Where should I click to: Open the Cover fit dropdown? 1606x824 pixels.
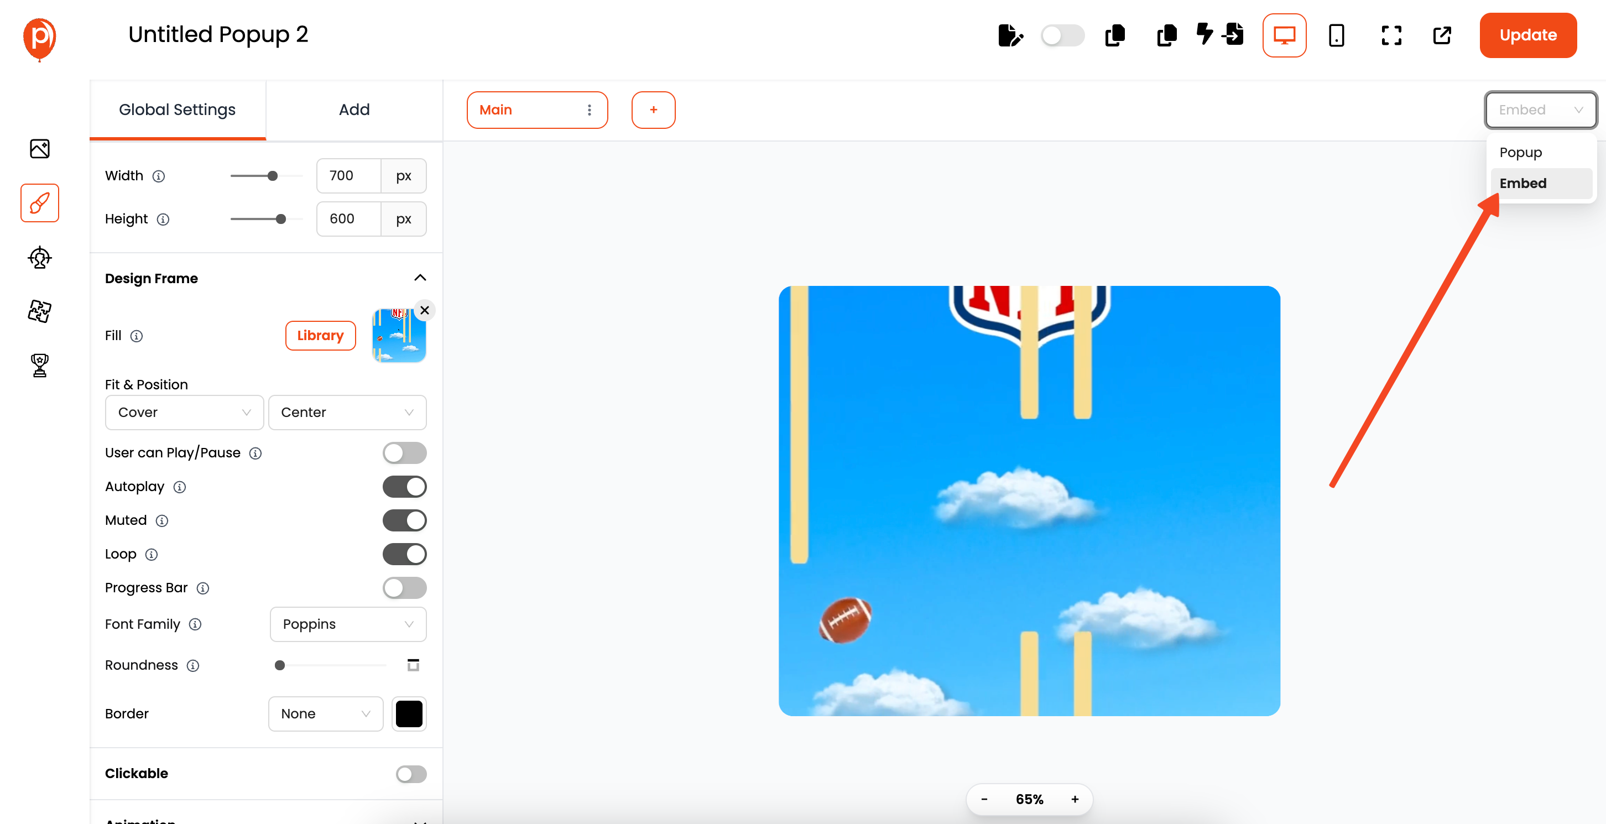coord(185,412)
